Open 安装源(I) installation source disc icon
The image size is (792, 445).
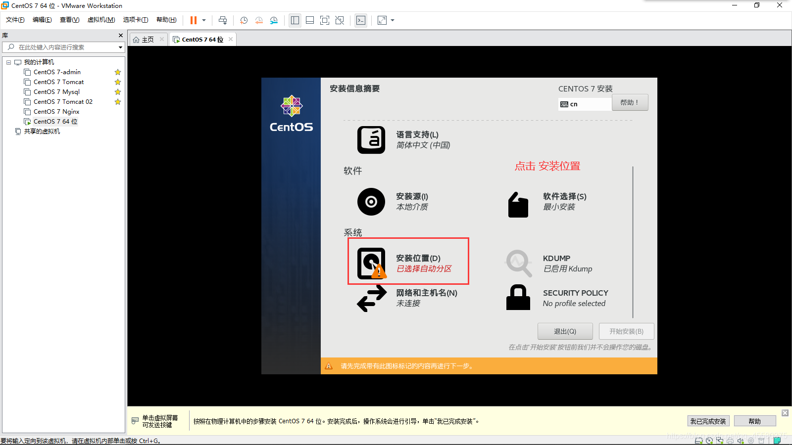tap(371, 202)
